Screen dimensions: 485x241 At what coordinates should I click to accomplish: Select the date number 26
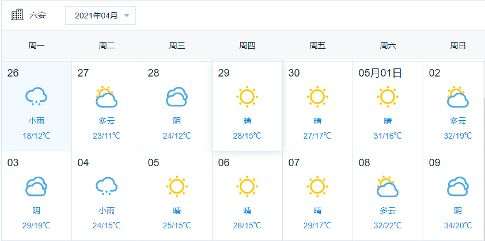13,73
